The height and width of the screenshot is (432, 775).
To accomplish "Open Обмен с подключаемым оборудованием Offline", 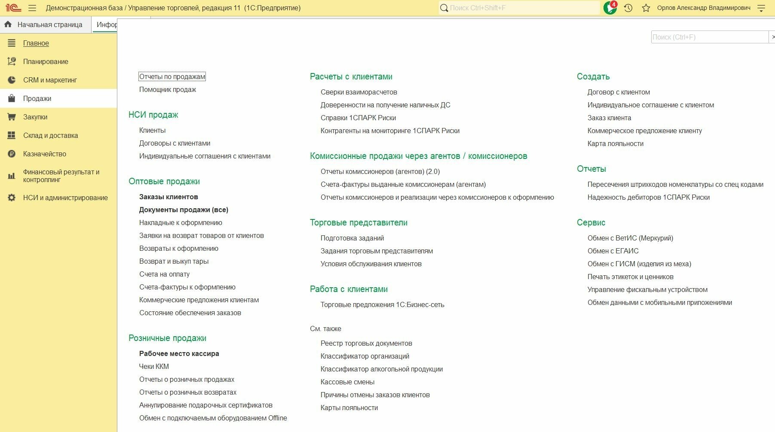I will click(213, 418).
